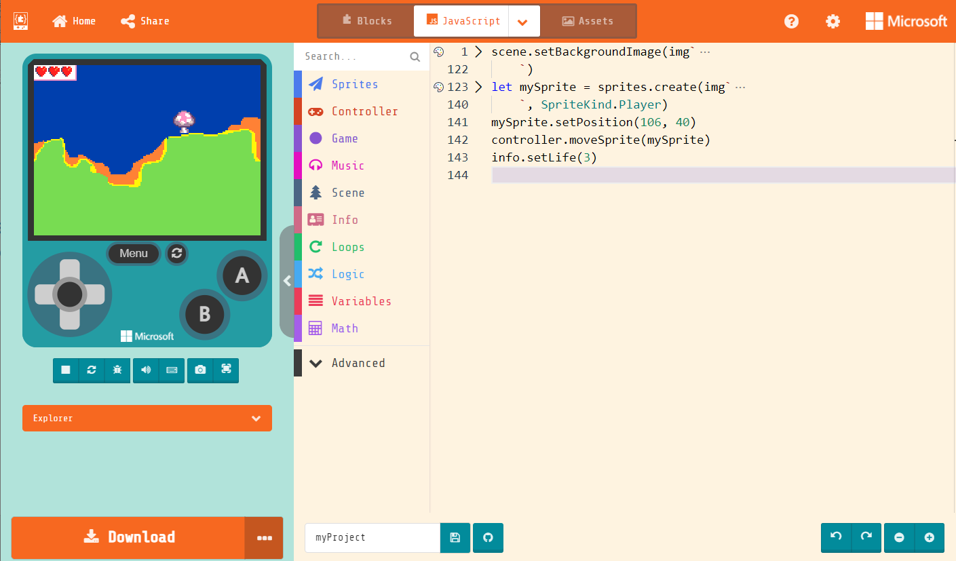Open the dropdown next to the JavaScript tab

coord(523,21)
